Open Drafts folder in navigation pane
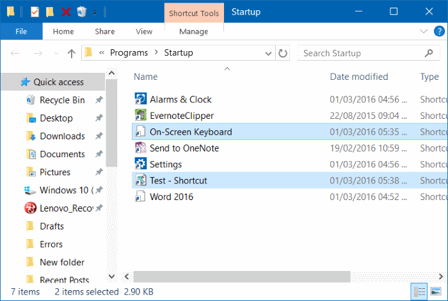The height and width of the screenshot is (301, 448). [x=52, y=226]
